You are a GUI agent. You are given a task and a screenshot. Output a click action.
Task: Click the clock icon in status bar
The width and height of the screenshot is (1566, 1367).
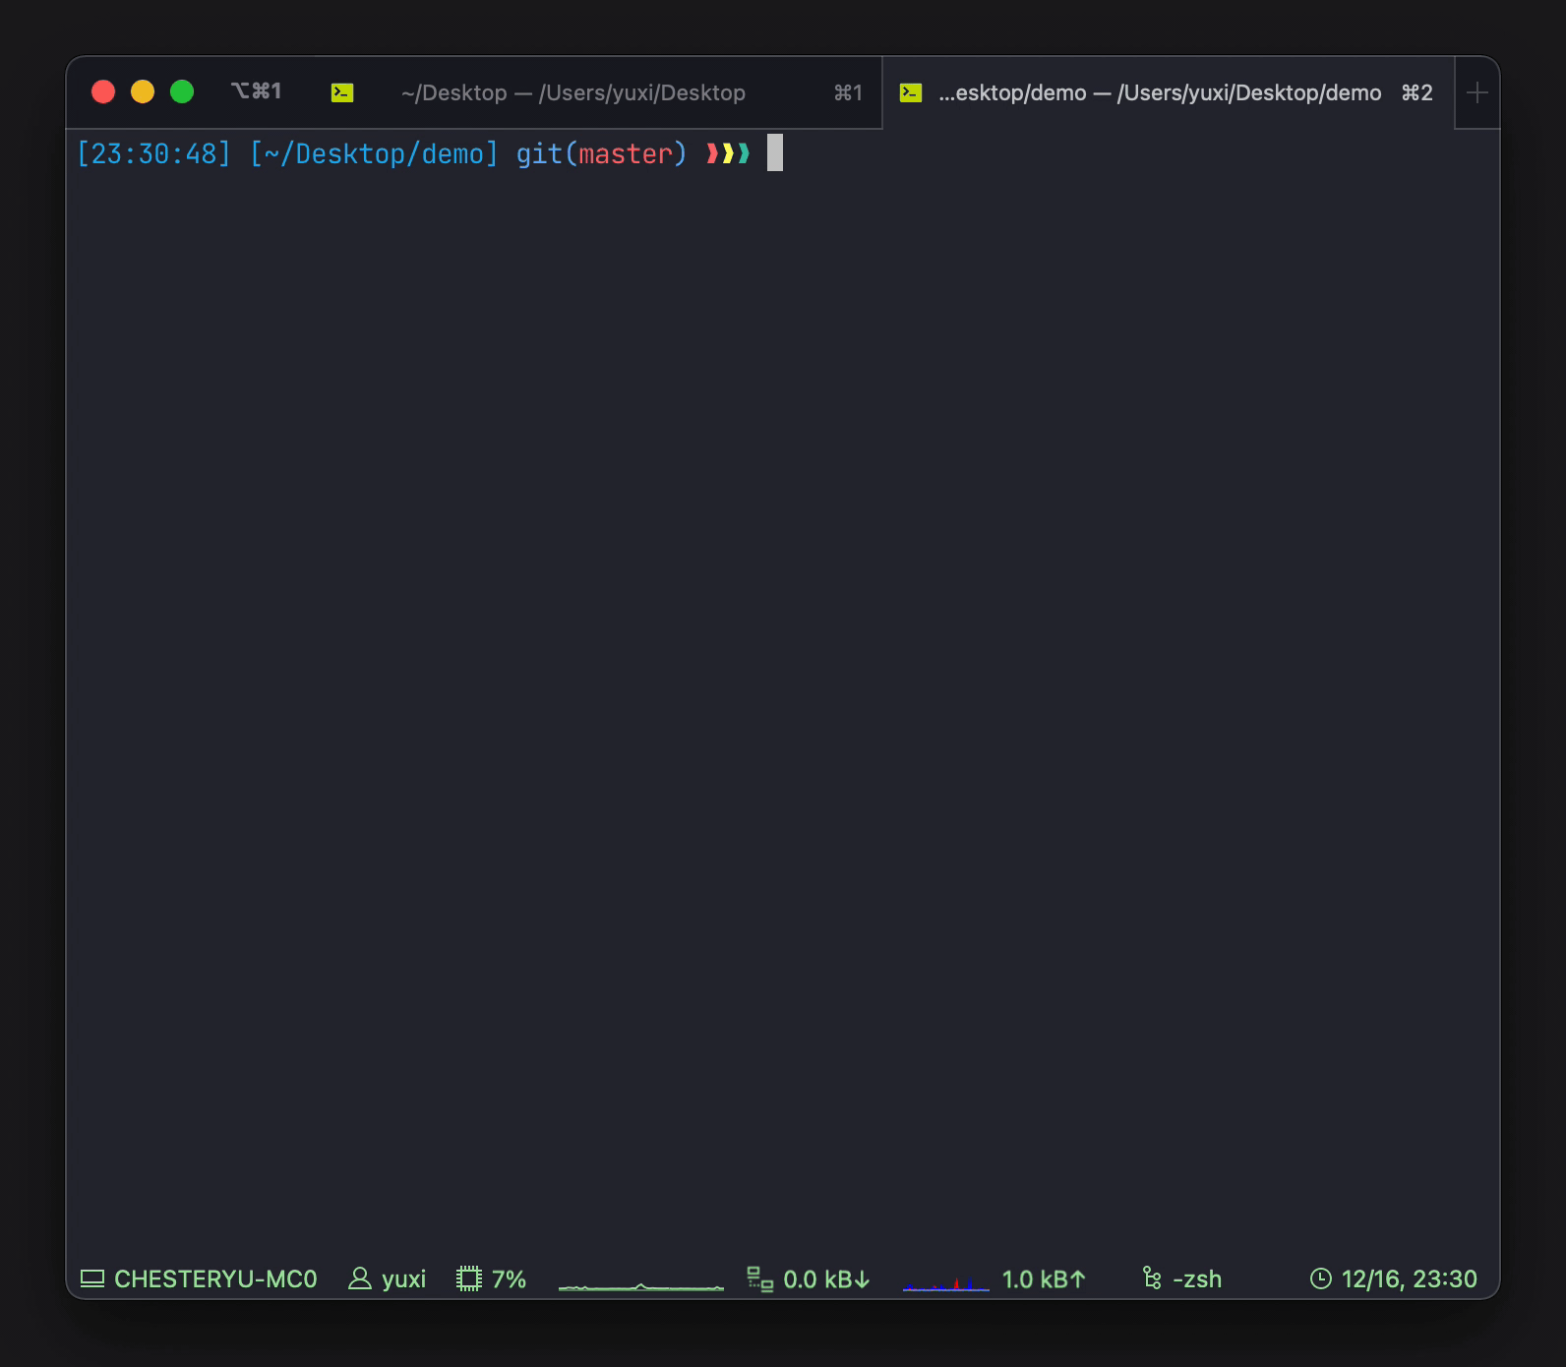click(x=1320, y=1278)
